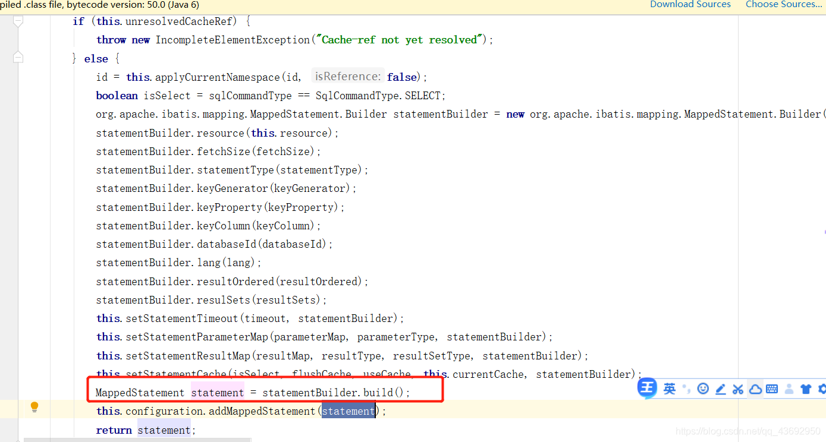Click the Download Sources link
This screenshot has width=826, height=442.
point(690,5)
